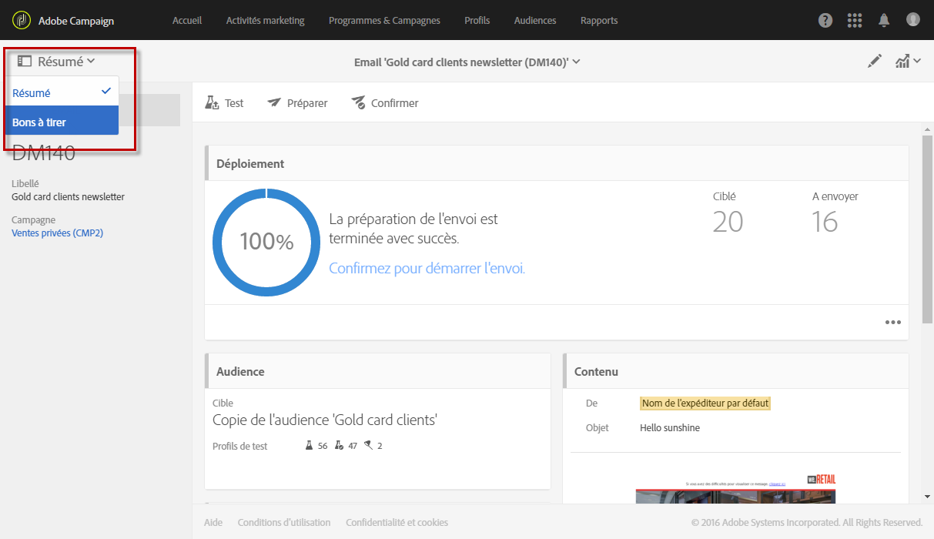Go to the Accueil tab
Screen dimensions: 934x539
[x=187, y=21]
